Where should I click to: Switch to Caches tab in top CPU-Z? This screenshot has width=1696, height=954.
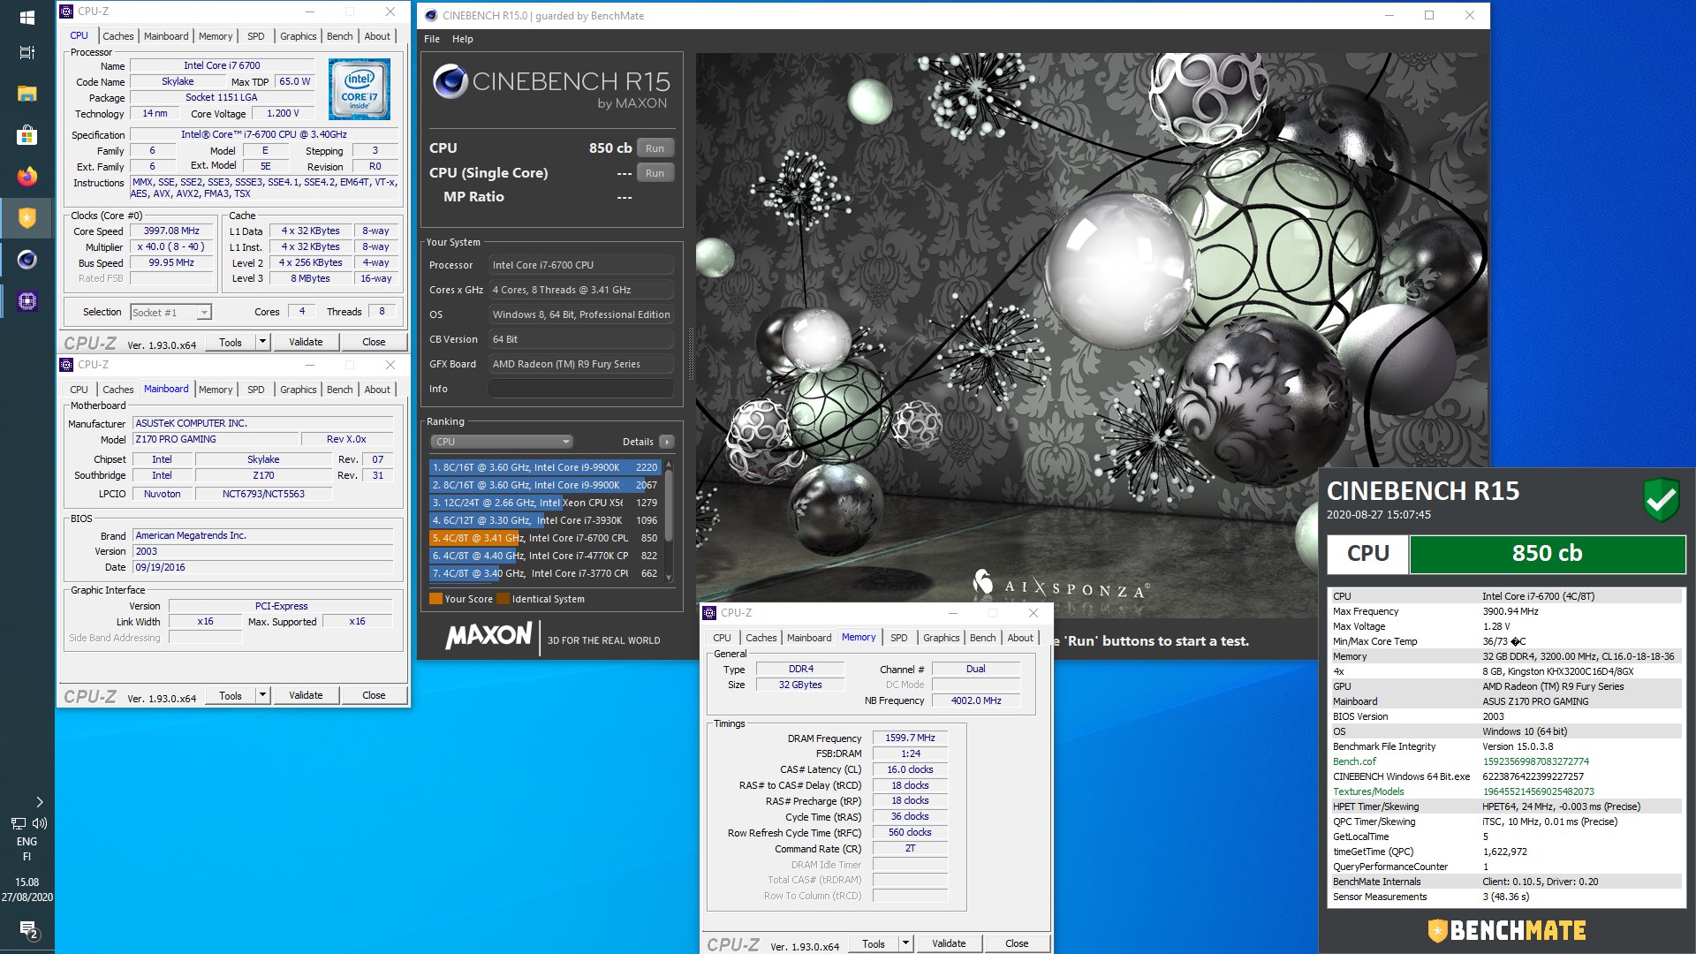click(x=117, y=36)
